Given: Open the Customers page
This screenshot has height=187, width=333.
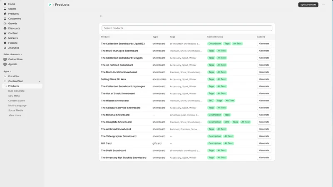Looking at the screenshot, I should (15, 19).
